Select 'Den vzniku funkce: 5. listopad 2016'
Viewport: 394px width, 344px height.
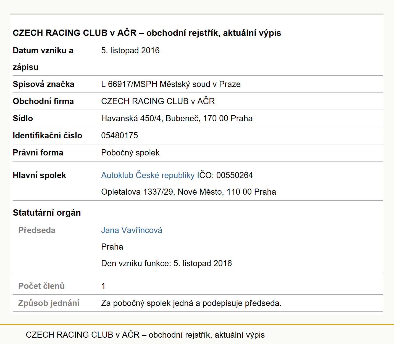(x=167, y=263)
